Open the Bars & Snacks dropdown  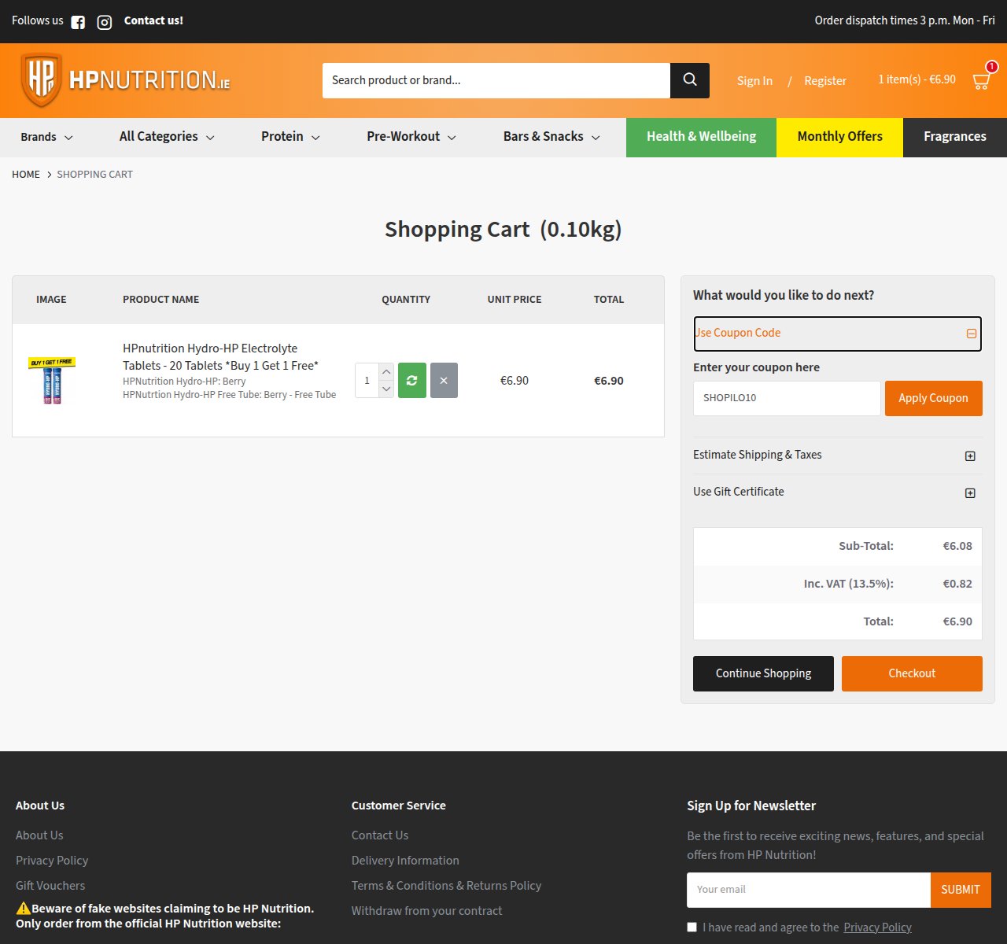551,137
